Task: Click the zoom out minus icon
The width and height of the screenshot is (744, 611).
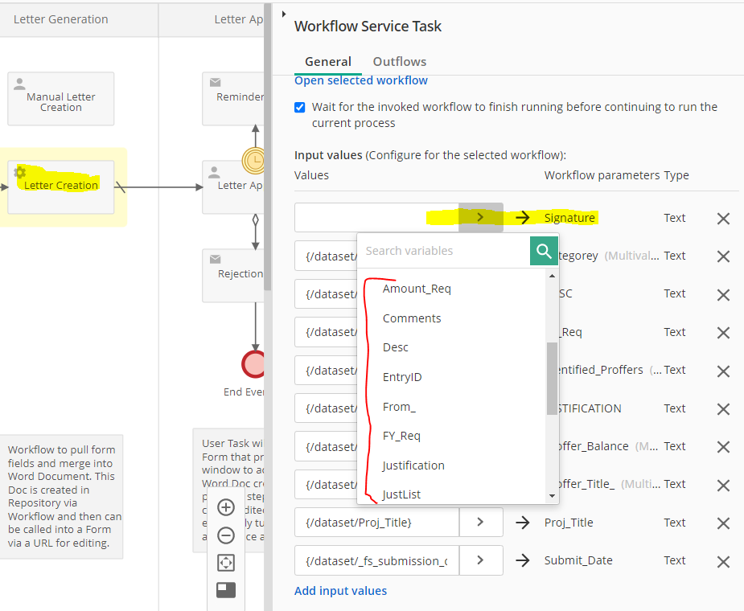Action: point(226,535)
